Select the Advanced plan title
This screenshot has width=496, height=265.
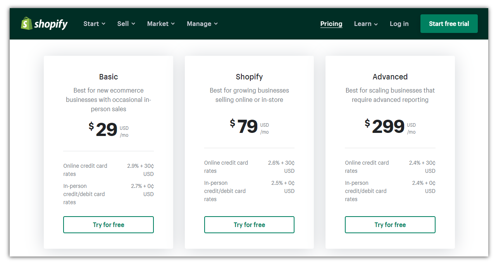[390, 77]
